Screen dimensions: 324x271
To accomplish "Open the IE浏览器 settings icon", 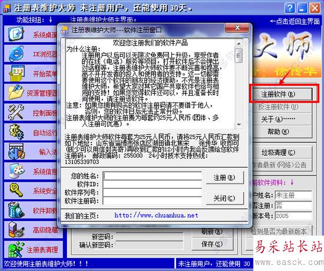I will point(16,53).
